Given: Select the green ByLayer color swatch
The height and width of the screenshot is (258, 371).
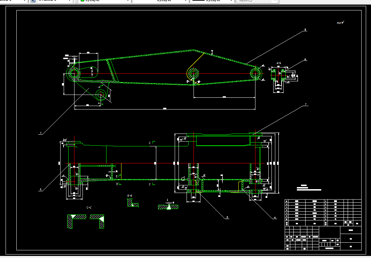Looking at the screenshot, I should pos(82,1).
